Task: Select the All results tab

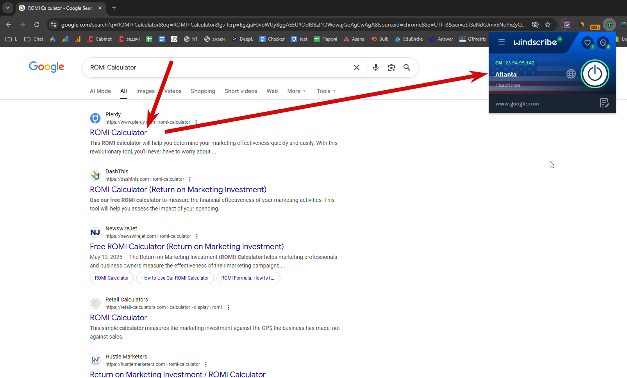Action: (123, 91)
